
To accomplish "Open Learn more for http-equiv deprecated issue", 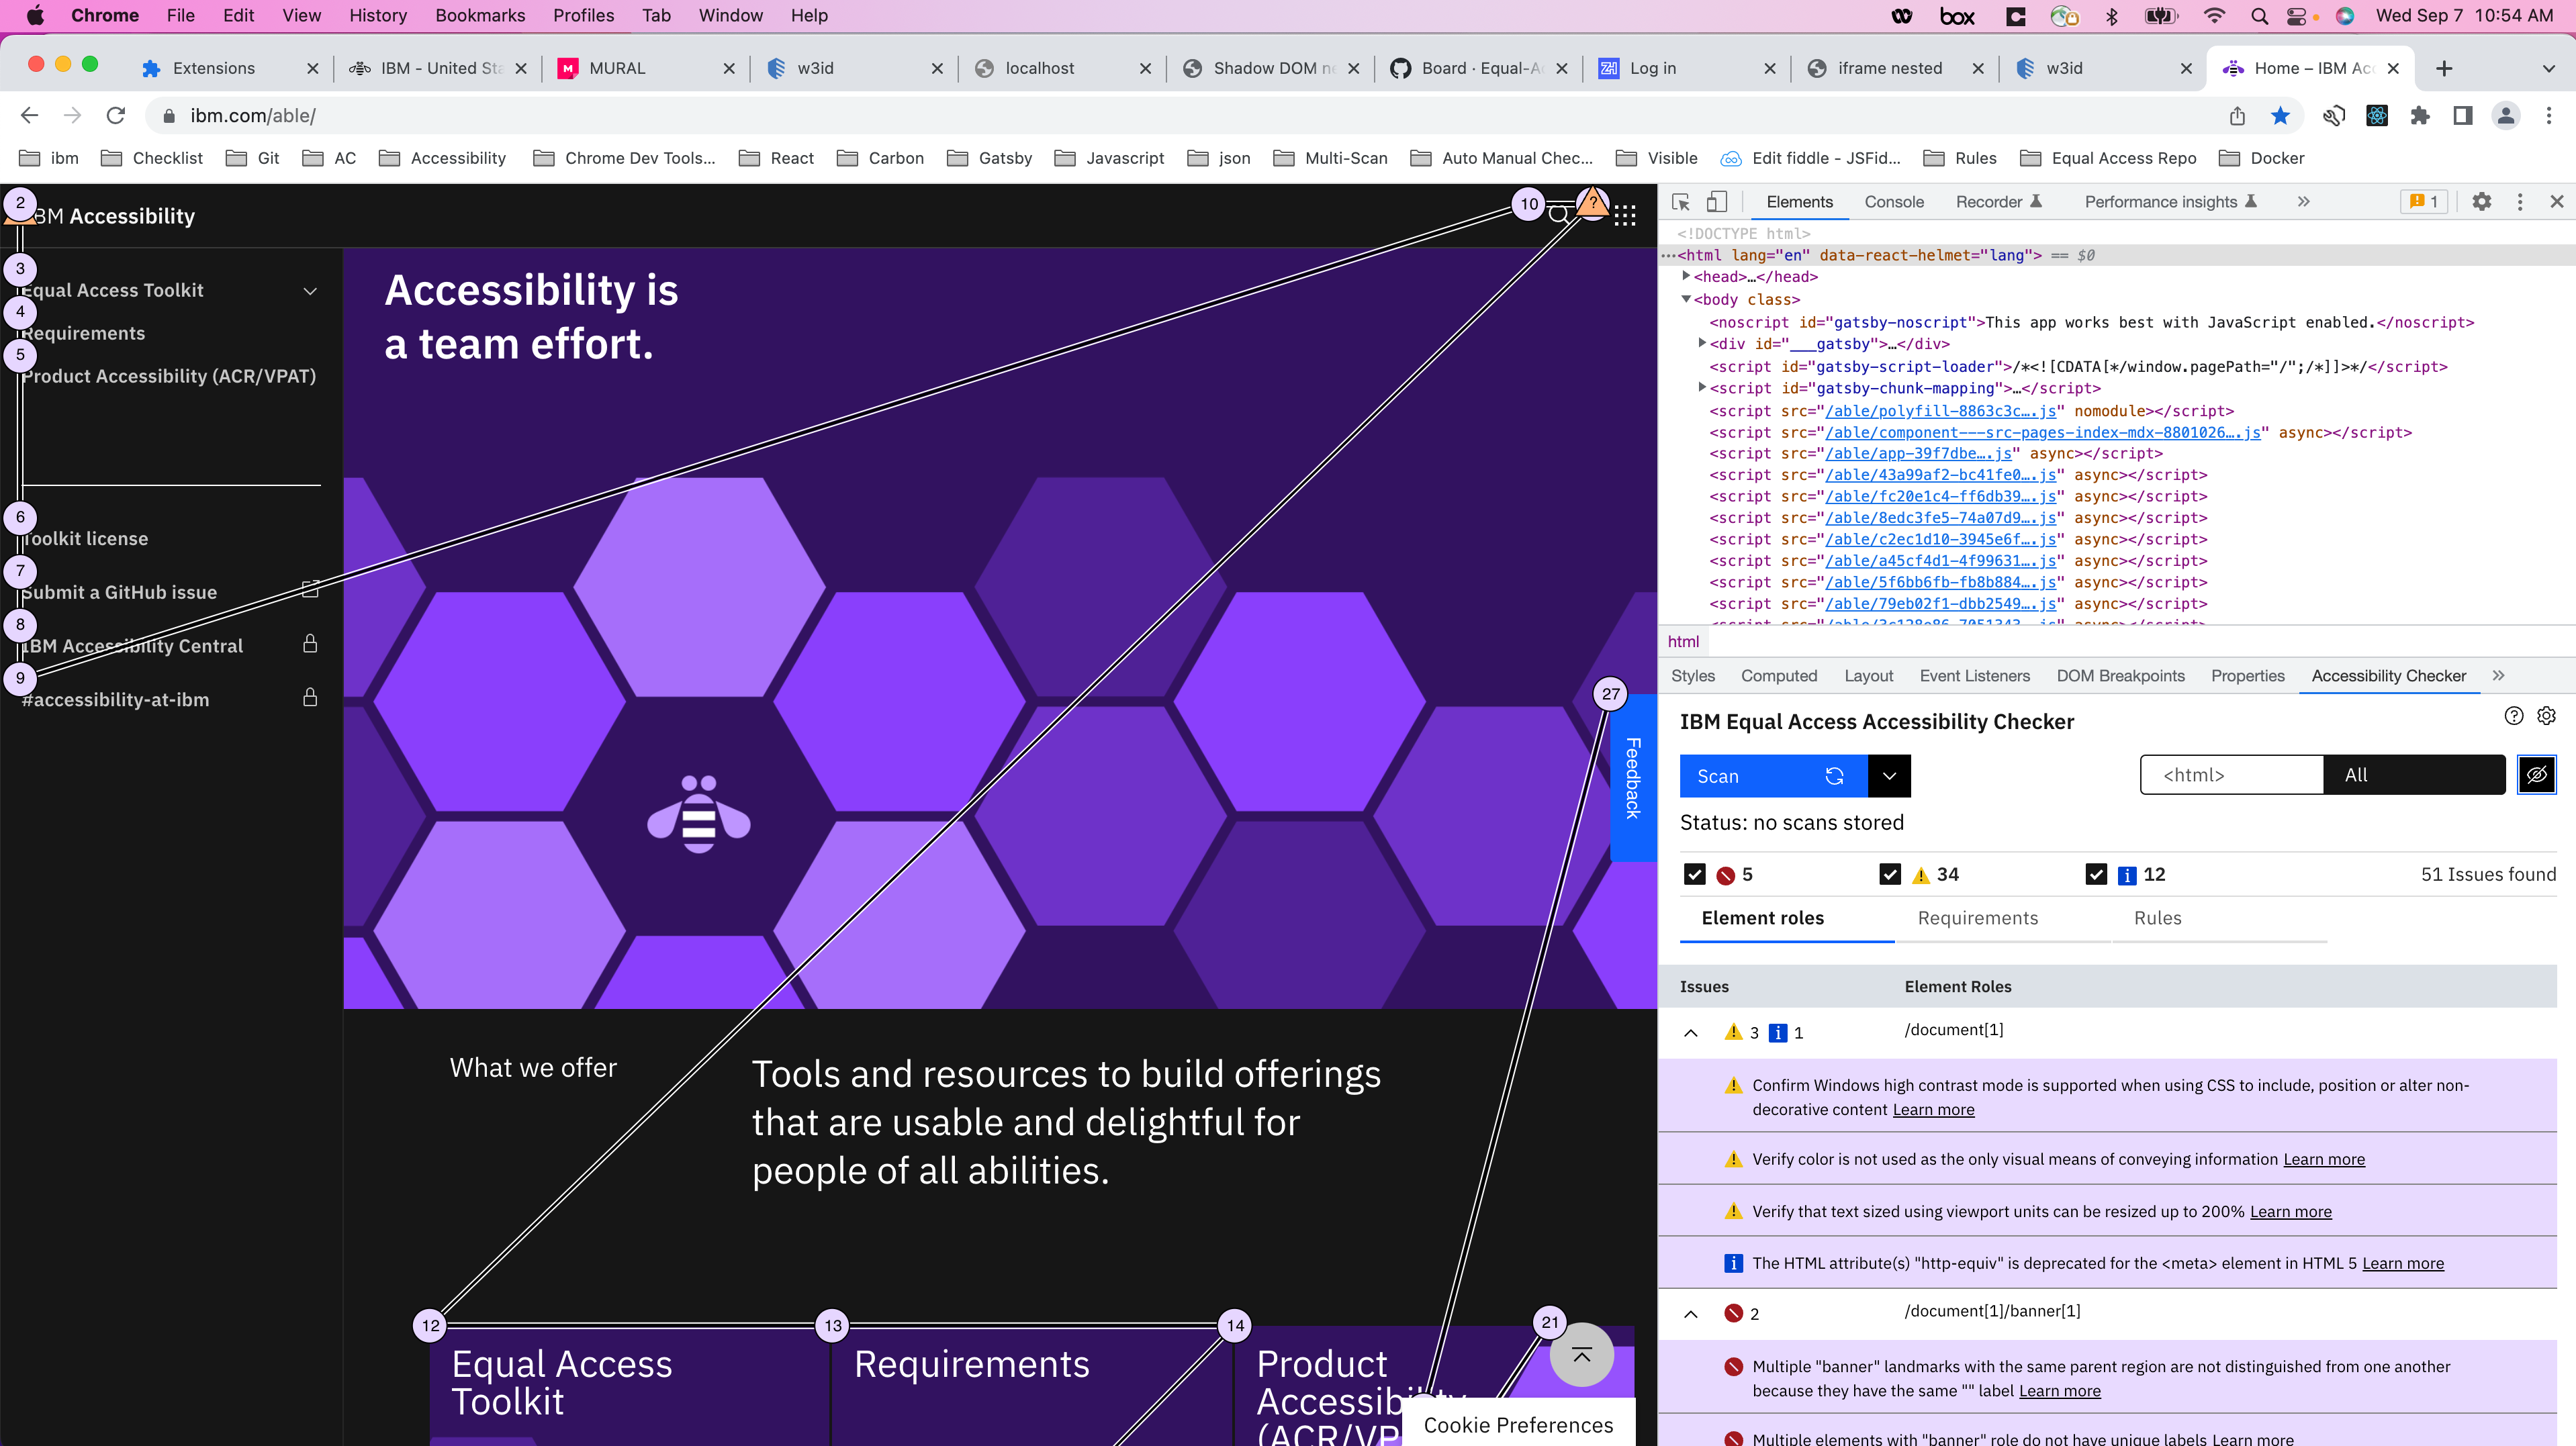I will [2403, 1264].
